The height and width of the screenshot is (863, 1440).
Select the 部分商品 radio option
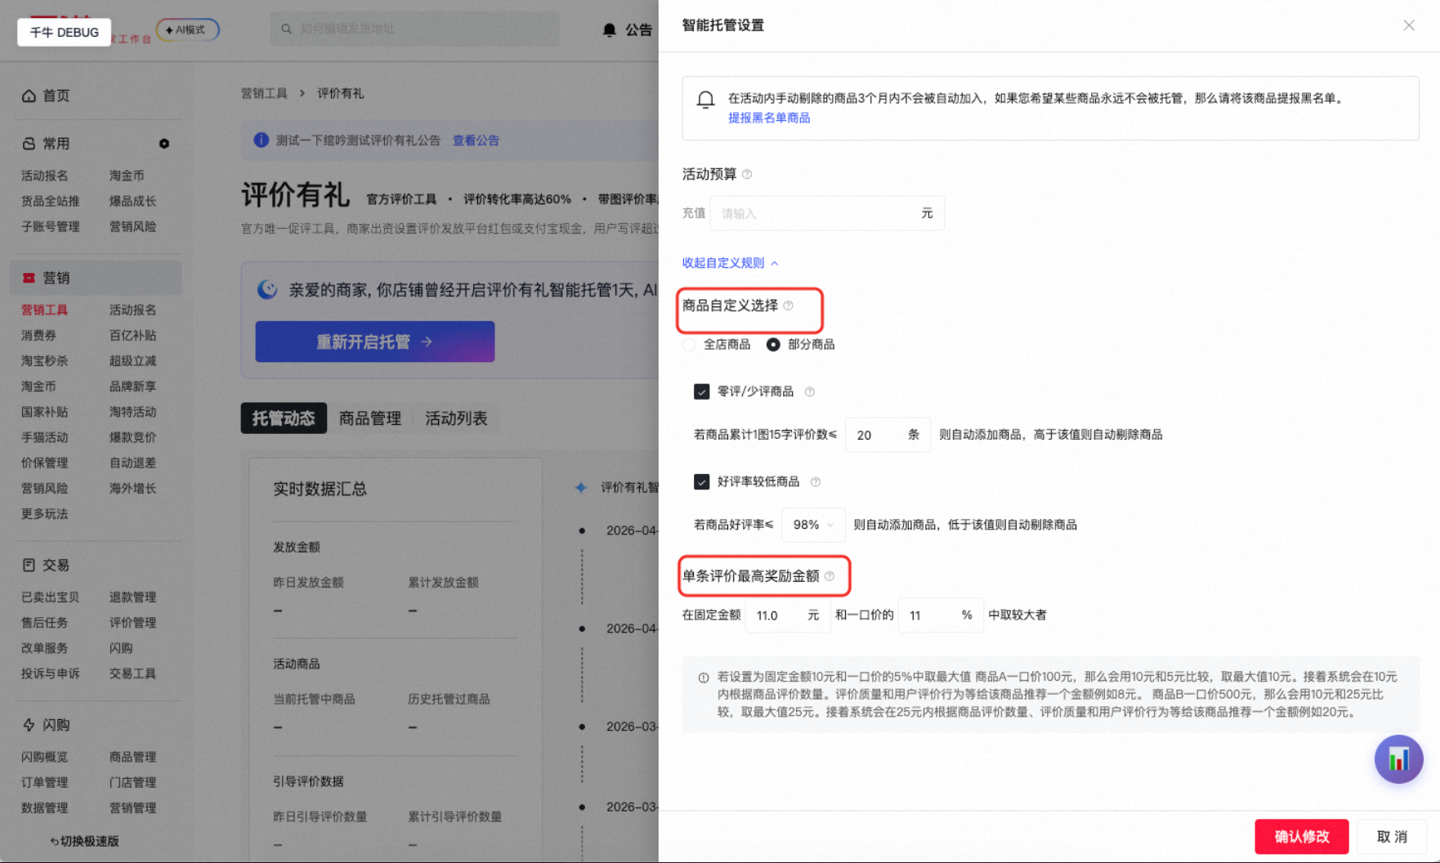click(773, 345)
